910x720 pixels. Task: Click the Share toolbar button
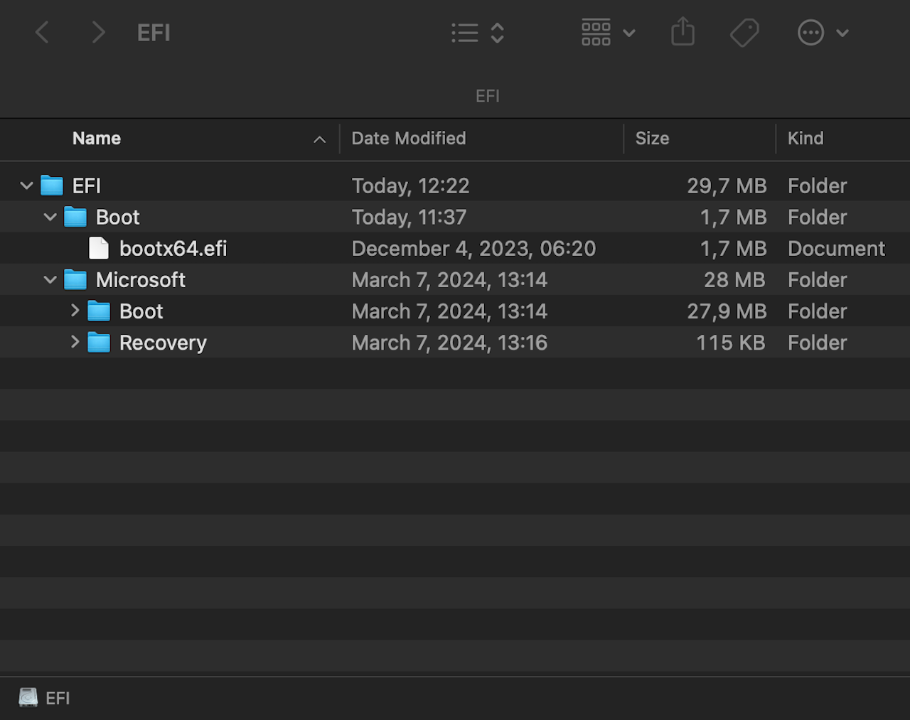682,33
